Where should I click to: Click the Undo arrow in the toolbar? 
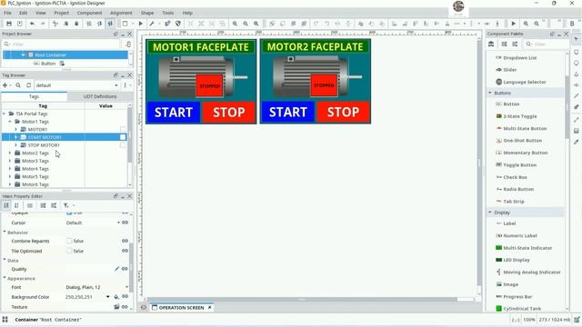tap(33, 24)
